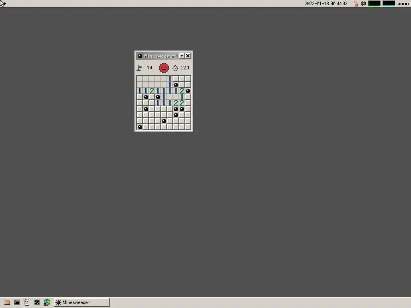Screen dimensions: 411x308
Task: Click the mine icon in the Minesweeper title bar
Action: point(140,56)
